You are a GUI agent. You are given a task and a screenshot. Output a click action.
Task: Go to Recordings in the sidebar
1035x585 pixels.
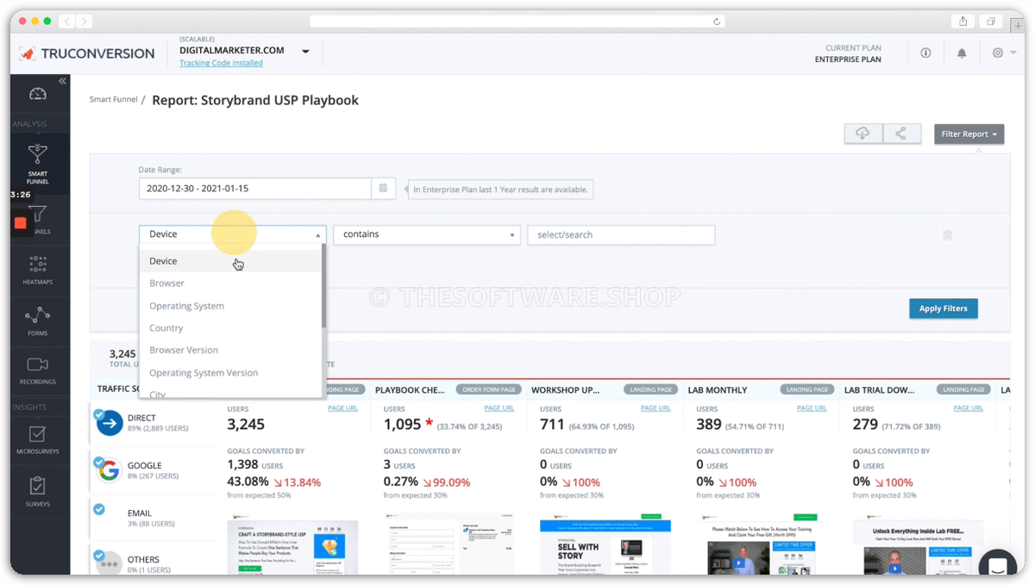point(37,370)
